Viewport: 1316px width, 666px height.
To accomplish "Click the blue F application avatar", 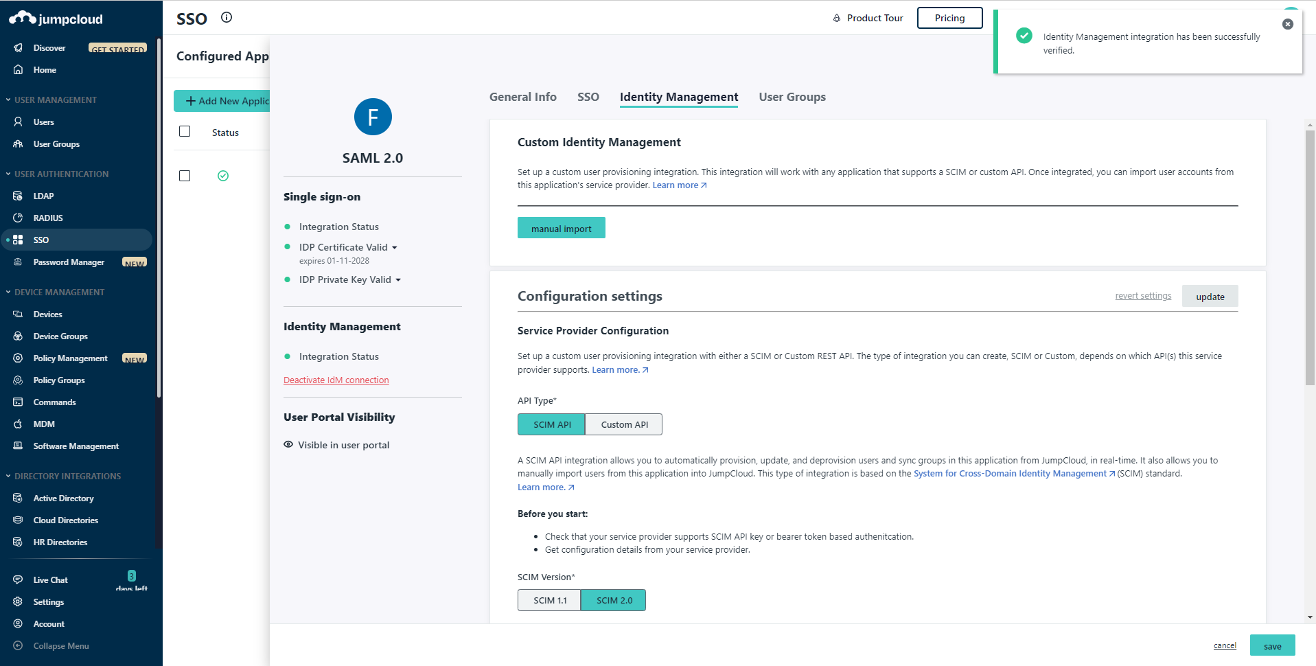I will click(373, 117).
